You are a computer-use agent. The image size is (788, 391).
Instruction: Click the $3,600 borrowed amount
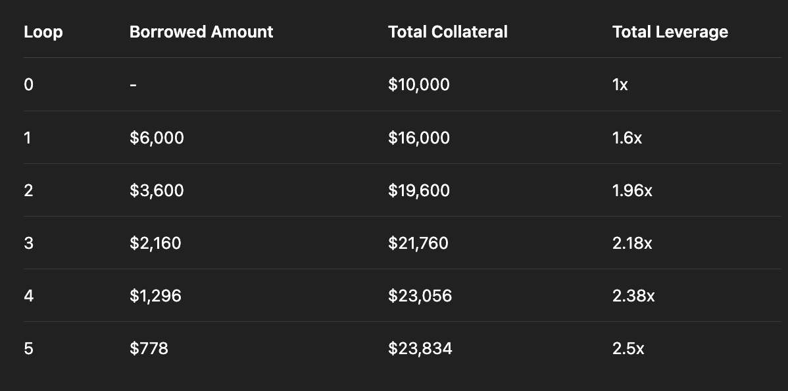point(157,190)
